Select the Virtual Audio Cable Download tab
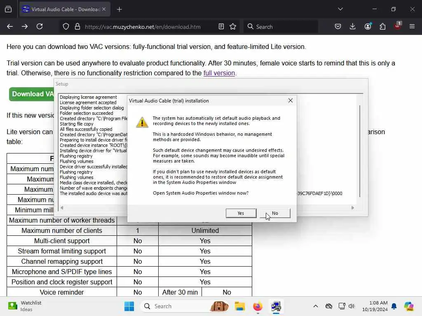The height and width of the screenshot is (316, 422). 65,9
